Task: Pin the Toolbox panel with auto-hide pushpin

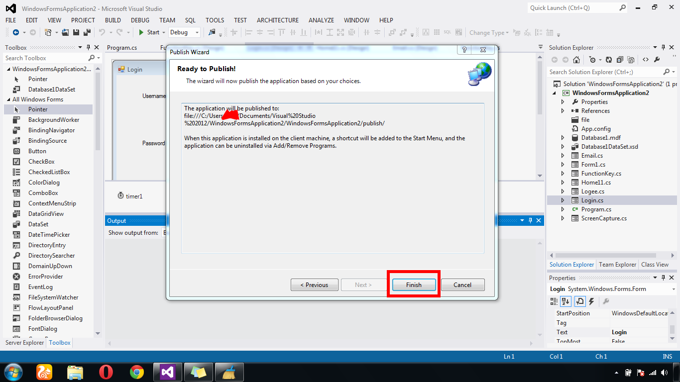Action: [x=88, y=48]
